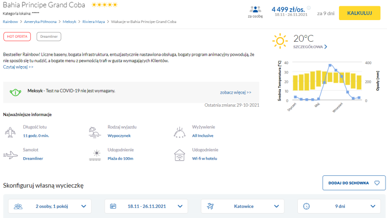The height and width of the screenshot is (218, 387).
Task: Click 'Ostatnia zmiana: 29-10-2021' text
Action: [232, 105]
